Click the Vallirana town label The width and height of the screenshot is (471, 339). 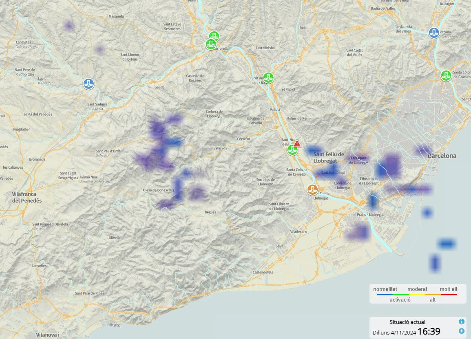pos(220,148)
